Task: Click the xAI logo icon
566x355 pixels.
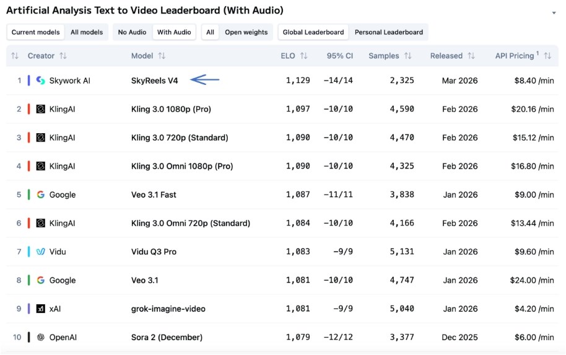Action: (41, 309)
